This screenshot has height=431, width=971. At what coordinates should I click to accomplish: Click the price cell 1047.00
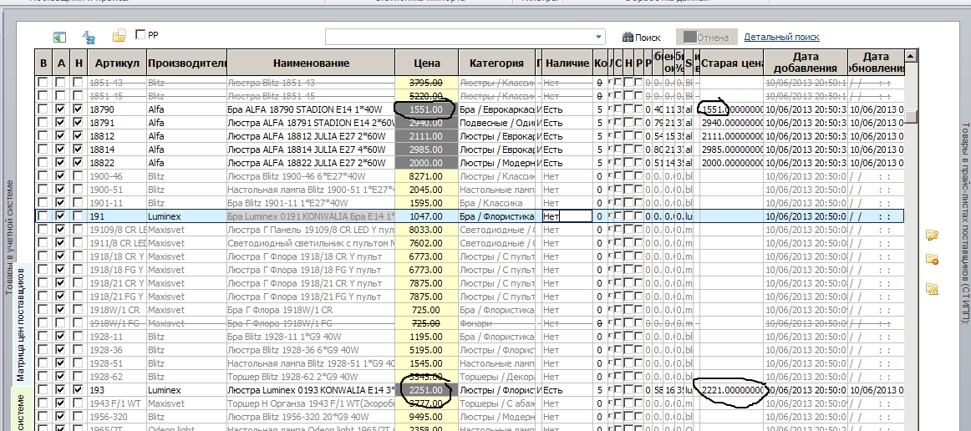coord(427,216)
